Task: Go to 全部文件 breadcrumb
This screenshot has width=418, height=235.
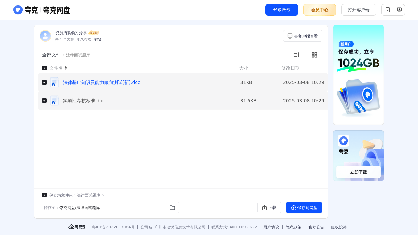Action: [x=51, y=55]
